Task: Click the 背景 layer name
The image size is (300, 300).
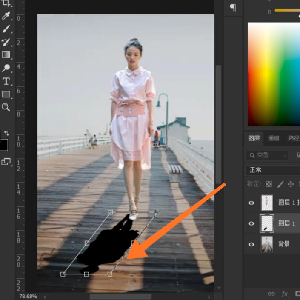Action: click(284, 244)
